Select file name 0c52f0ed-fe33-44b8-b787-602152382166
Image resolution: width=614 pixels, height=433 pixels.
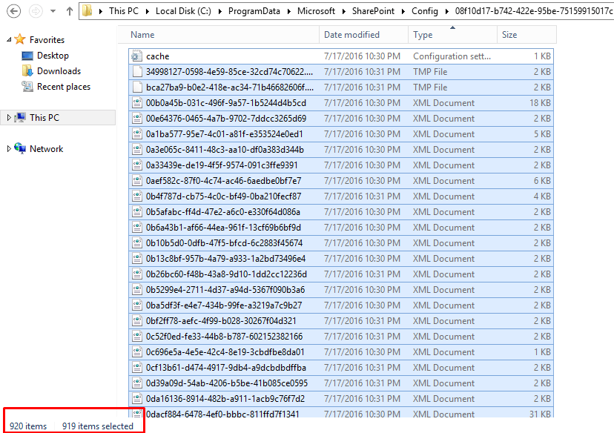point(224,337)
